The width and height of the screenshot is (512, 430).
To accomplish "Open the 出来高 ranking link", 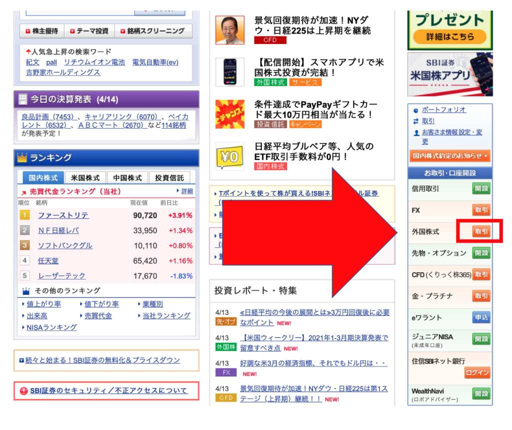I will click(37, 315).
